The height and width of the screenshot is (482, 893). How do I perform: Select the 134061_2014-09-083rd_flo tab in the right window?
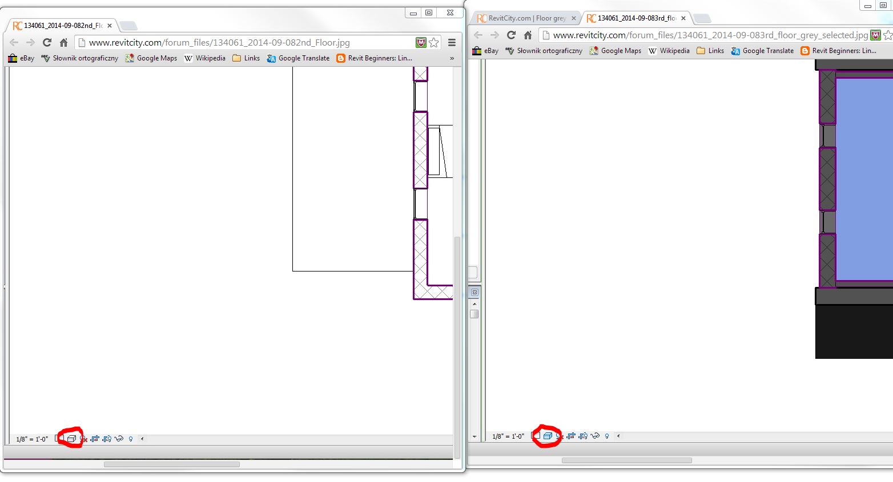637,18
